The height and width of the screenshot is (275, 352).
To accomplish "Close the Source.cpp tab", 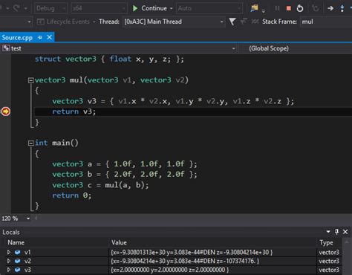I will 50,37.
